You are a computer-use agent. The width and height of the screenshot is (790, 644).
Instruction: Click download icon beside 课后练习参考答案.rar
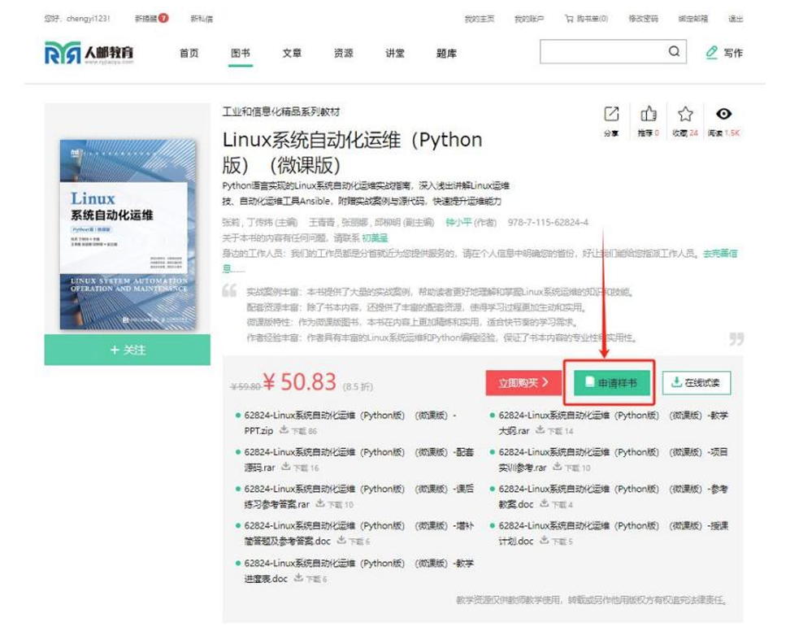tap(320, 503)
